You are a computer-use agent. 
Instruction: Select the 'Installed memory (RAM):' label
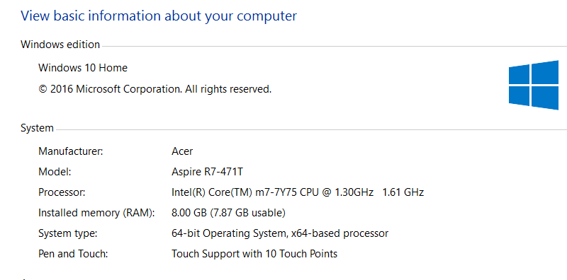(96, 213)
